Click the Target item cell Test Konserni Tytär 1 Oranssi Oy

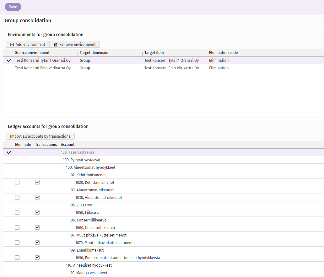coord(171,61)
